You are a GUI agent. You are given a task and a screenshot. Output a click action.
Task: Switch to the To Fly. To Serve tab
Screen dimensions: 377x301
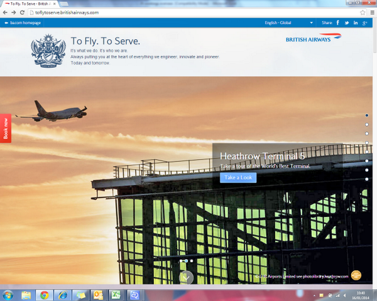coord(30,4)
